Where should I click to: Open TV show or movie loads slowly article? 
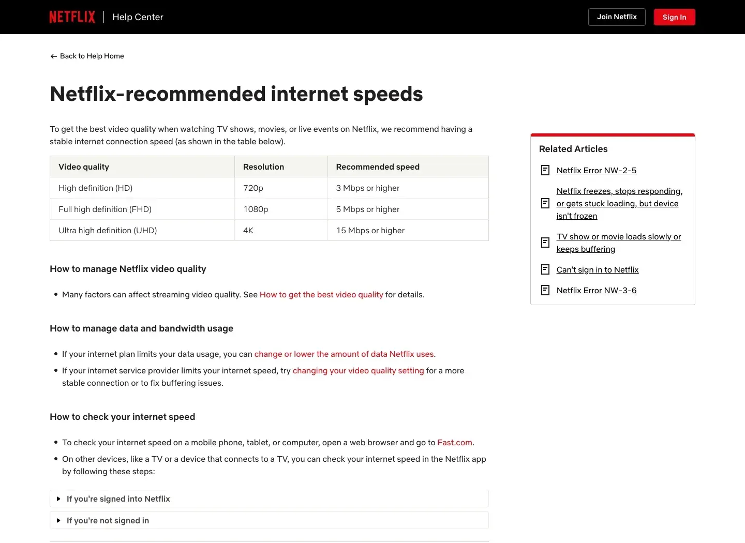(x=619, y=243)
